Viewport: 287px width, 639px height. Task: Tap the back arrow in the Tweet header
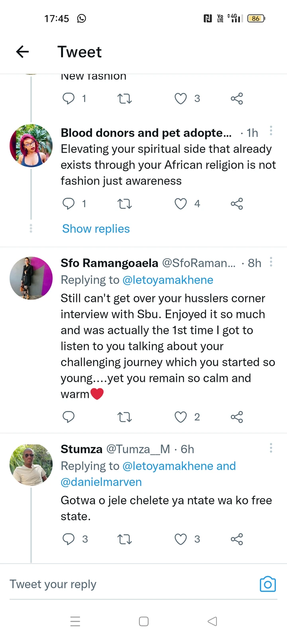pyautogui.click(x=23, y=52)
